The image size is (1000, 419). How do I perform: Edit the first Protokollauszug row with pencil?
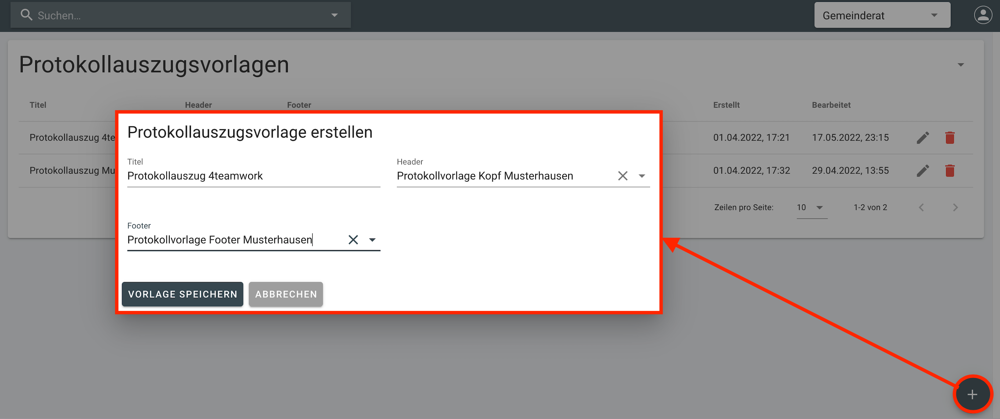[x=923, y=137]
